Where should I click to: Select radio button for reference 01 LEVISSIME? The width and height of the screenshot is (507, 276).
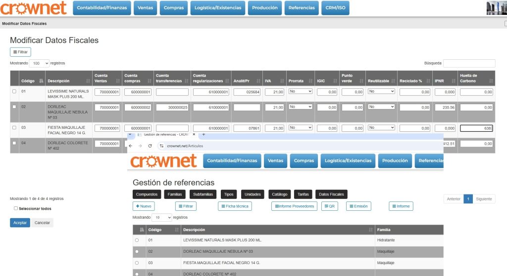coord(137,240)
